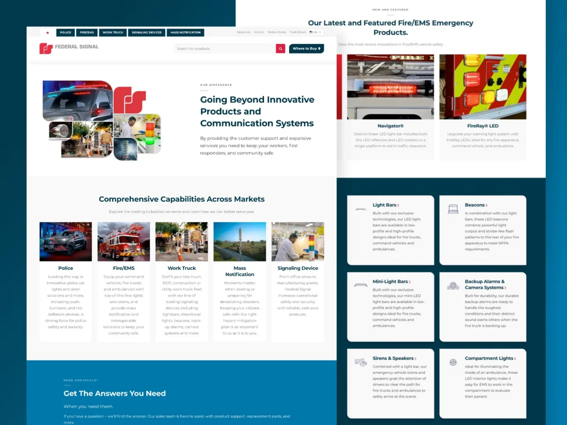This screenshot has height=425, width=567.
Task: Click the Our Latest and Featured heading
Action: tap(390, 27)
